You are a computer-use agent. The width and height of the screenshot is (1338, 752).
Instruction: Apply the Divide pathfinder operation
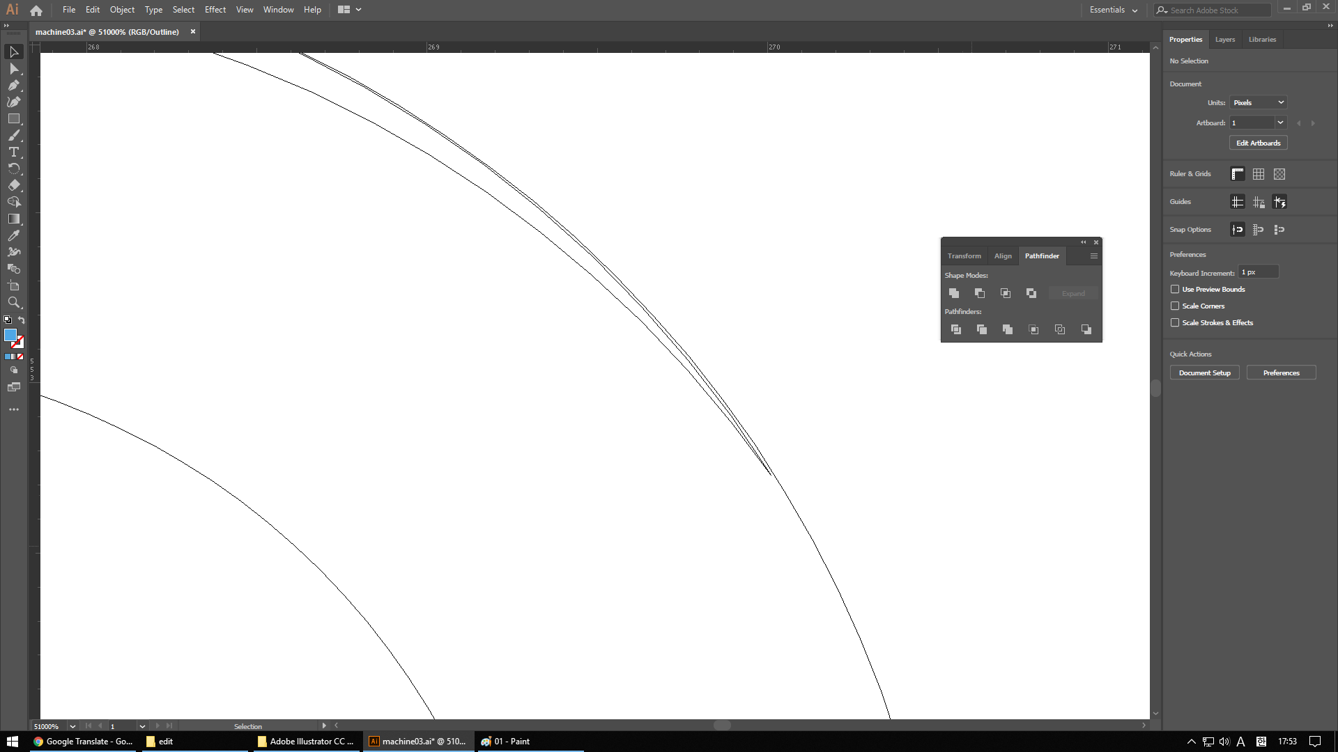click(x=956, y=329)
